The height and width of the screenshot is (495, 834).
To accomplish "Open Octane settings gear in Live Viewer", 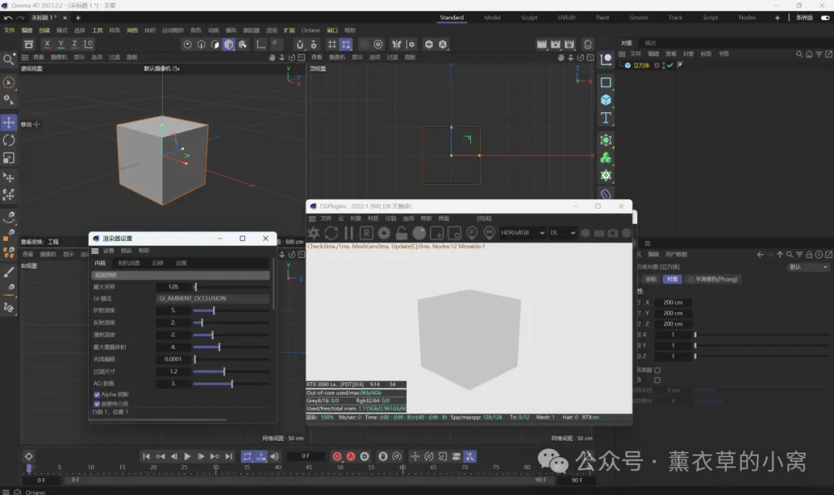I will (x=384, y=233).
